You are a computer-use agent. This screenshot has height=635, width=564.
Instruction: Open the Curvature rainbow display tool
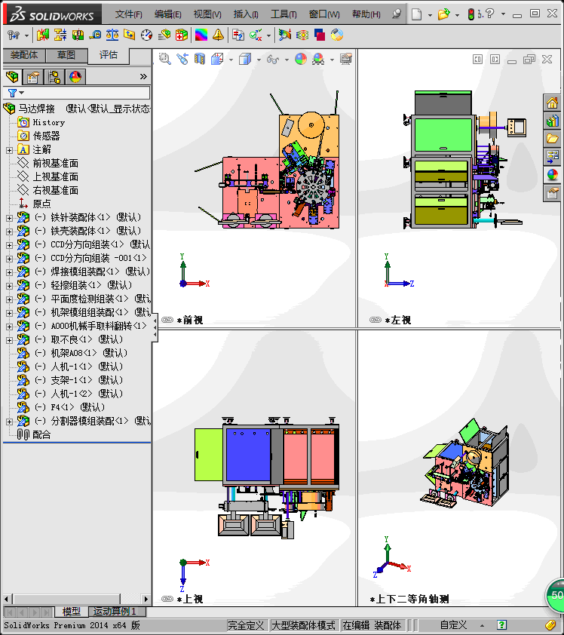201,35
